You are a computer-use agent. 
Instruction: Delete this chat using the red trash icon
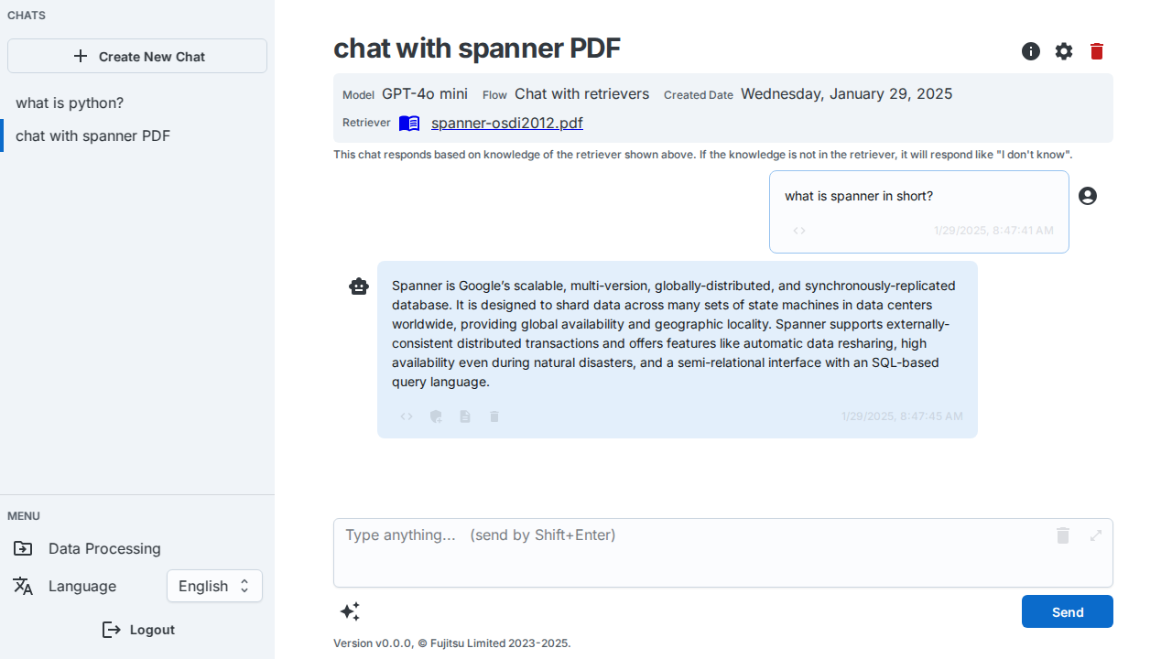click(x=1096, y=51)
